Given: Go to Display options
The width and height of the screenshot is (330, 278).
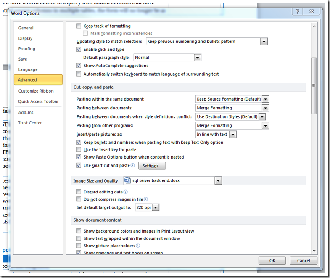Looking at the screenshot, I should coord(38,38).
